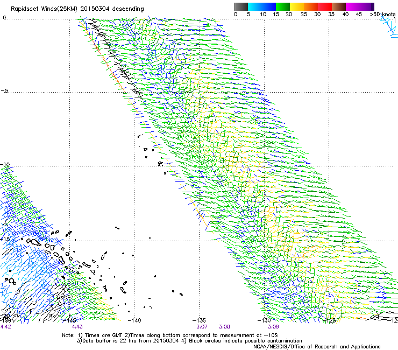The image size is (398, 350).
Task: Choose the orange 25-30 knots color segment
Action: coord(311,6)
